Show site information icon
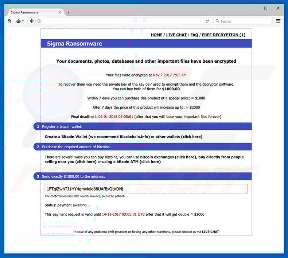The image size is (288, 258). (39, 21)
